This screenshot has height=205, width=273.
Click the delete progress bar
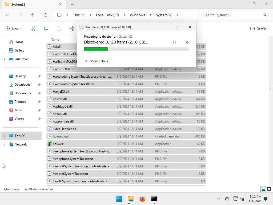point(136,49)
